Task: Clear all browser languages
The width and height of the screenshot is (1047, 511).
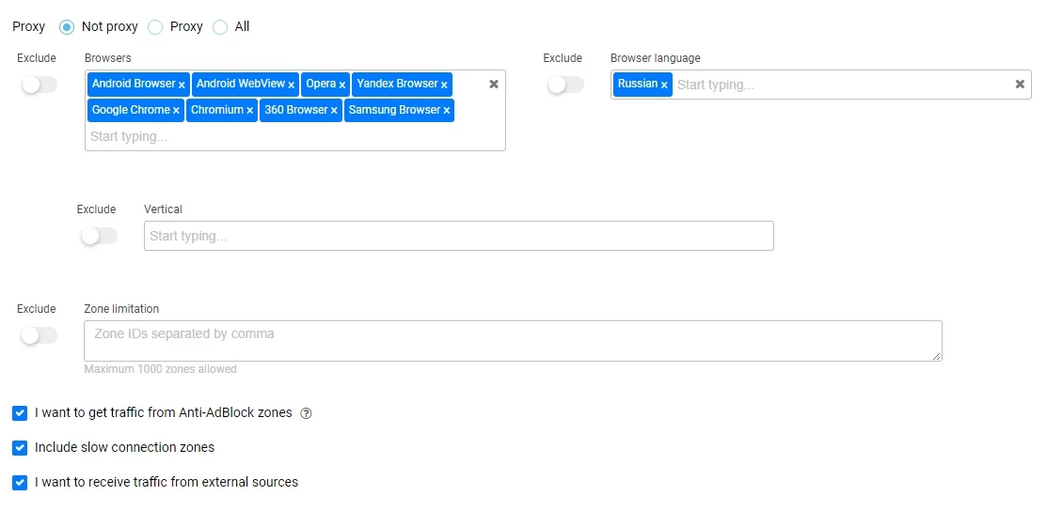Action: 1020,84
